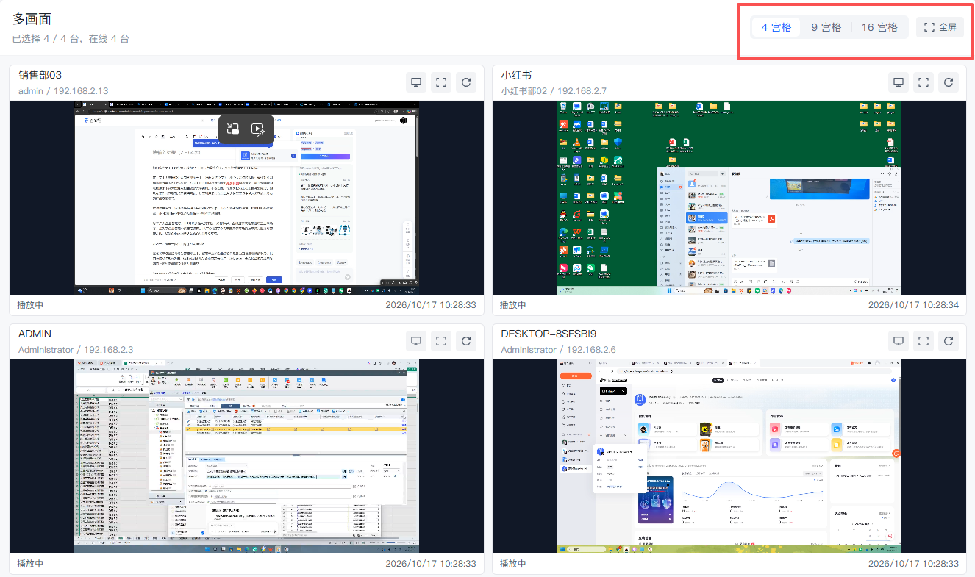Click the 全屏 button

[940, 27]
